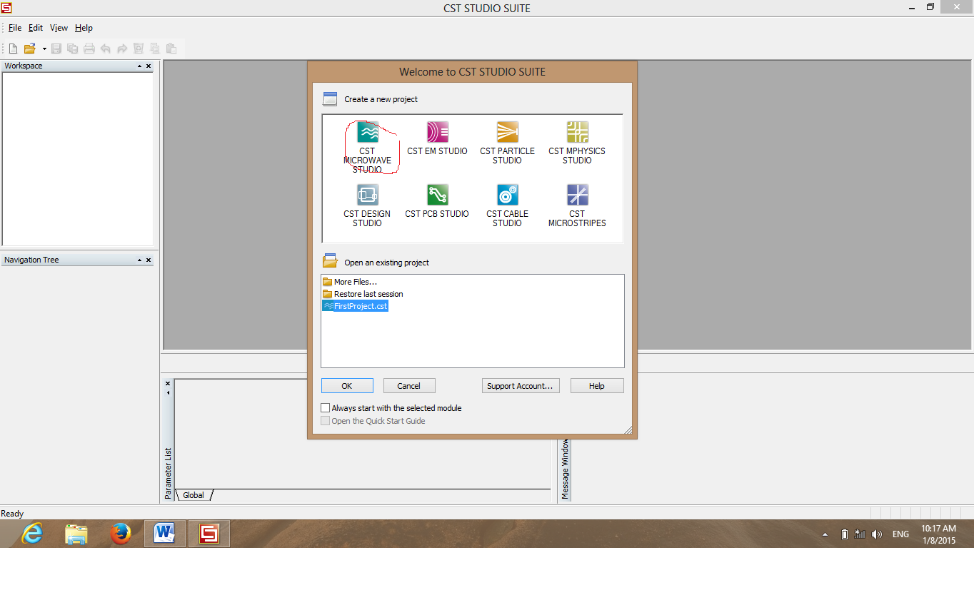Open Internet Explorer from the taskbar

[32, 533]
